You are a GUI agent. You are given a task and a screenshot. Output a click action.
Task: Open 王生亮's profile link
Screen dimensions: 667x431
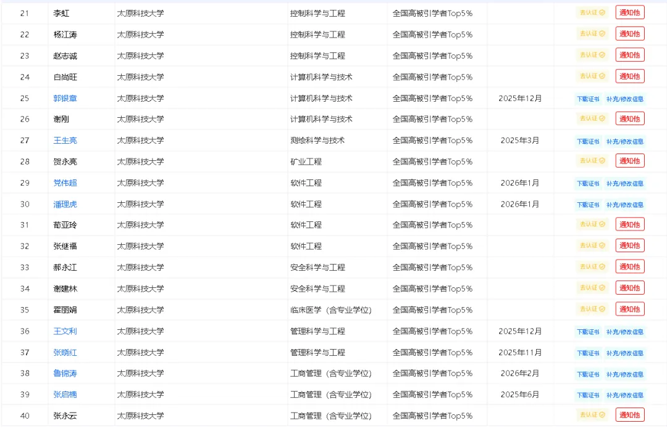pyautogui.click(x=65, y=140)
